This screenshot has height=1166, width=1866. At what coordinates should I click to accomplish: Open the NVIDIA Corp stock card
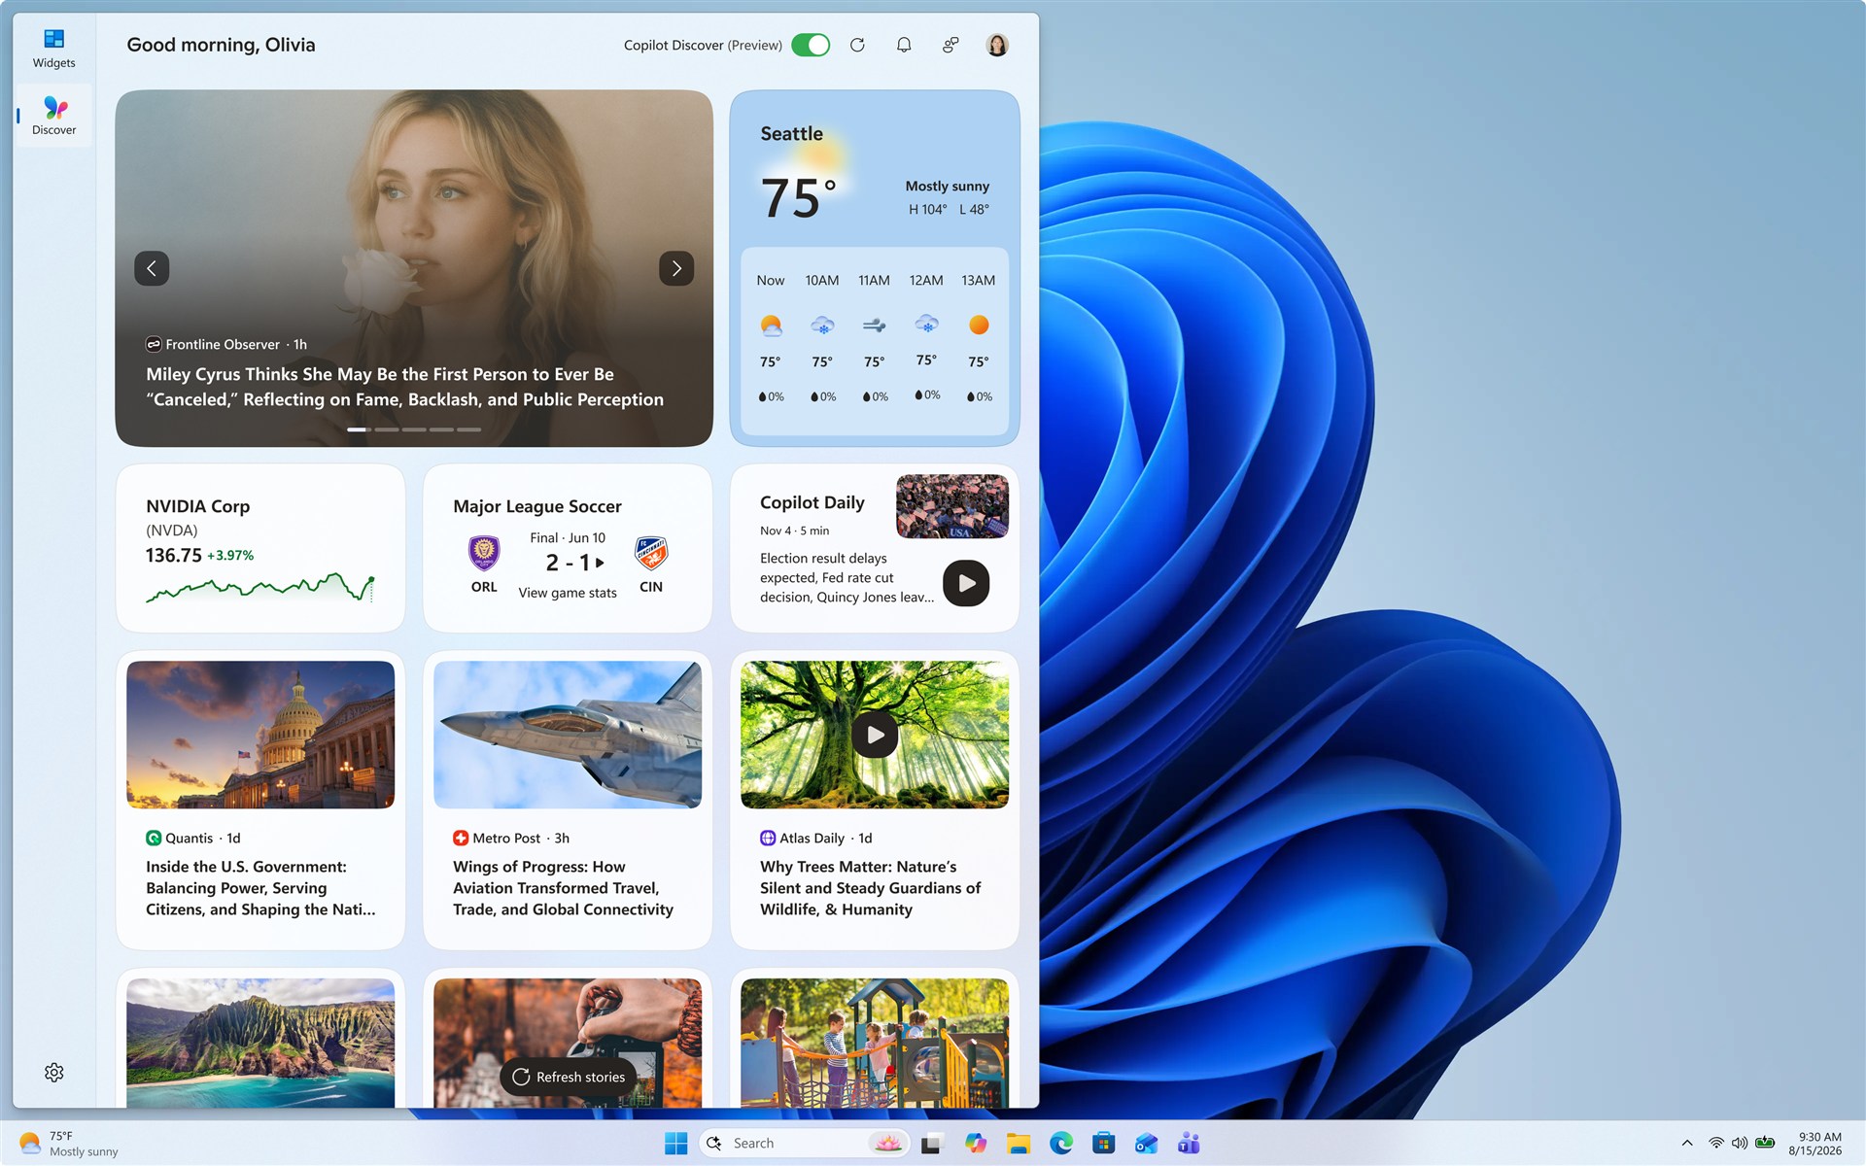260,549
